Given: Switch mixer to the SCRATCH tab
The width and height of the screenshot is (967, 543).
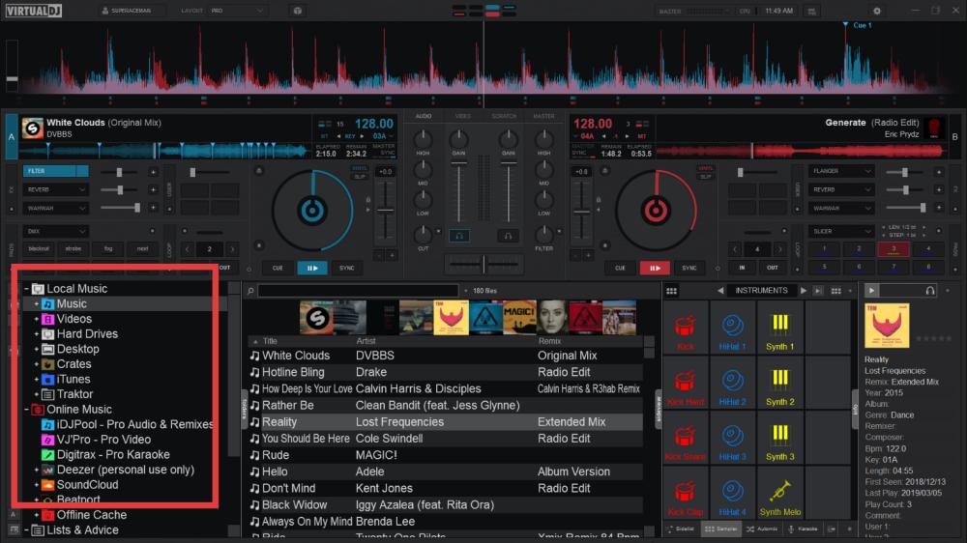Looking at the screenshot, I should [504, 116].
